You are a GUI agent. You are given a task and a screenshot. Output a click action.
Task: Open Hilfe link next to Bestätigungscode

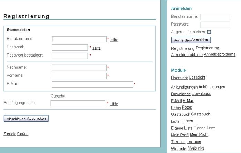point(114,104)
